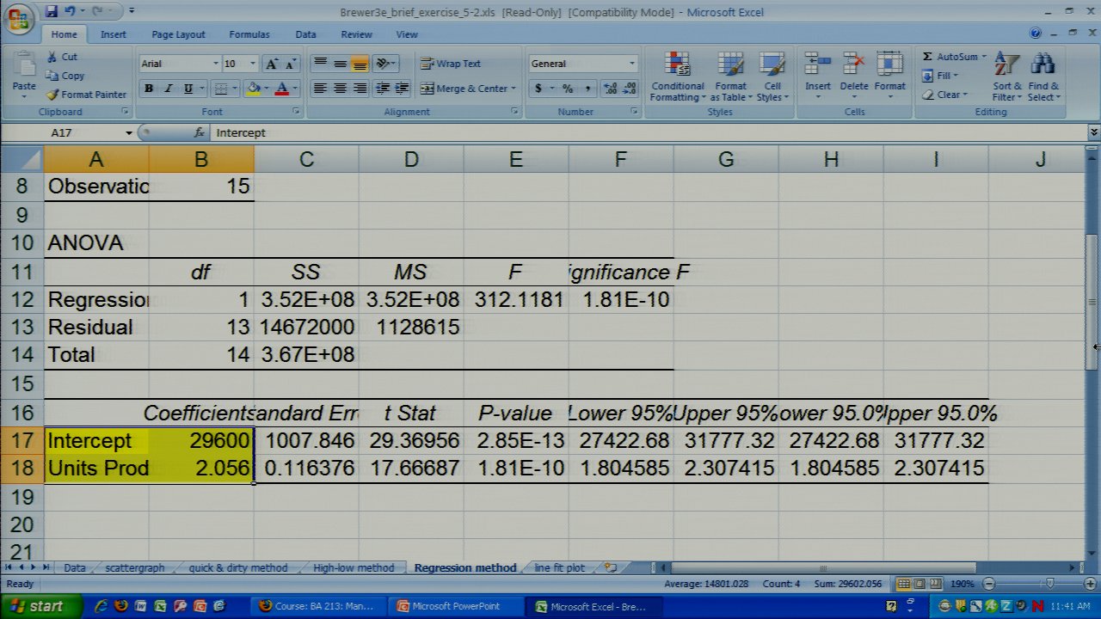Click the Format as Table icon
Screen dimensions: 1101x619
[x=729, y=77]
